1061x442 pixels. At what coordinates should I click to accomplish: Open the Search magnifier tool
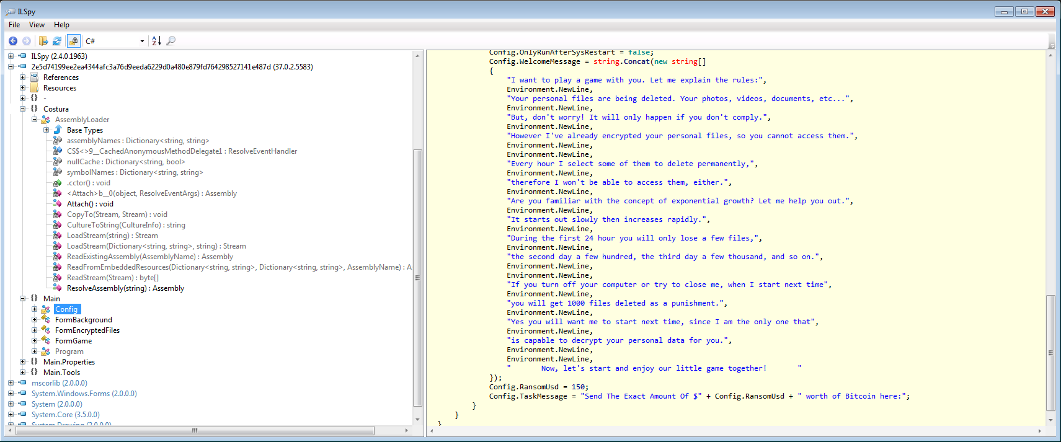171,41
